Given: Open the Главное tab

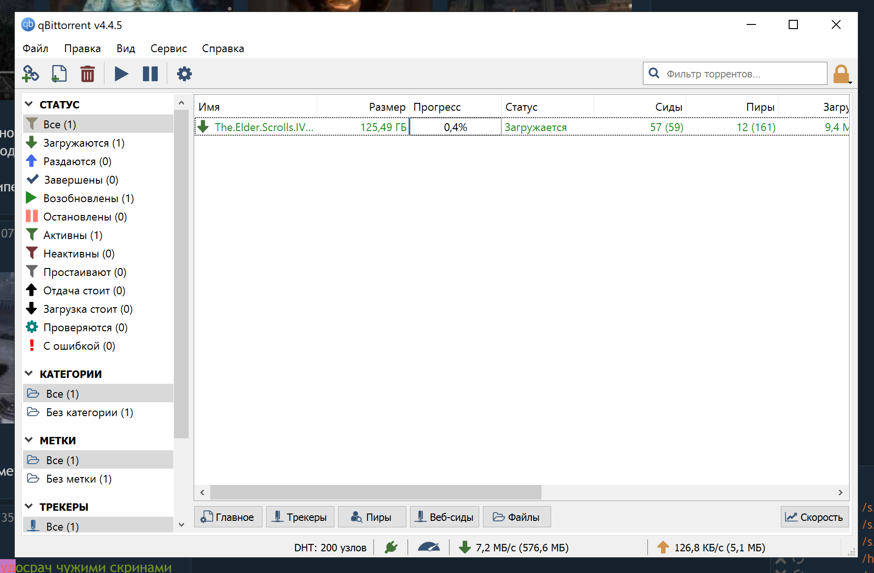Looking at the screenshot, I should pos(228,517).
